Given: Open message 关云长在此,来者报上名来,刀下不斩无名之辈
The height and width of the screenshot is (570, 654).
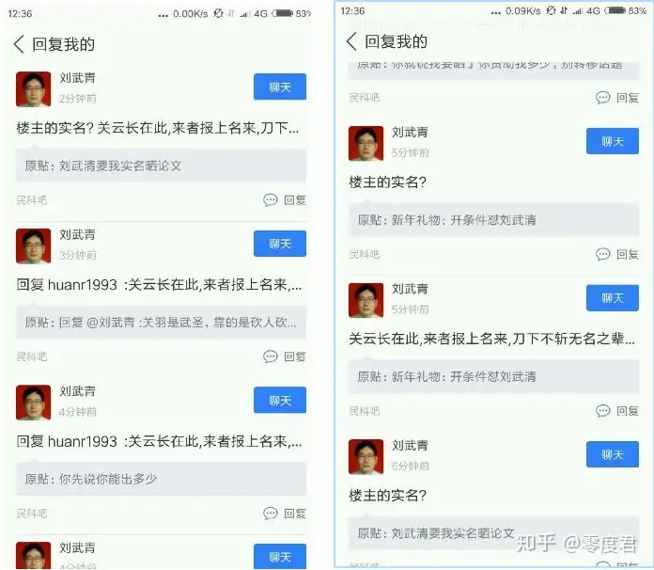Looking at the screenshot, I should click(492, 339).
